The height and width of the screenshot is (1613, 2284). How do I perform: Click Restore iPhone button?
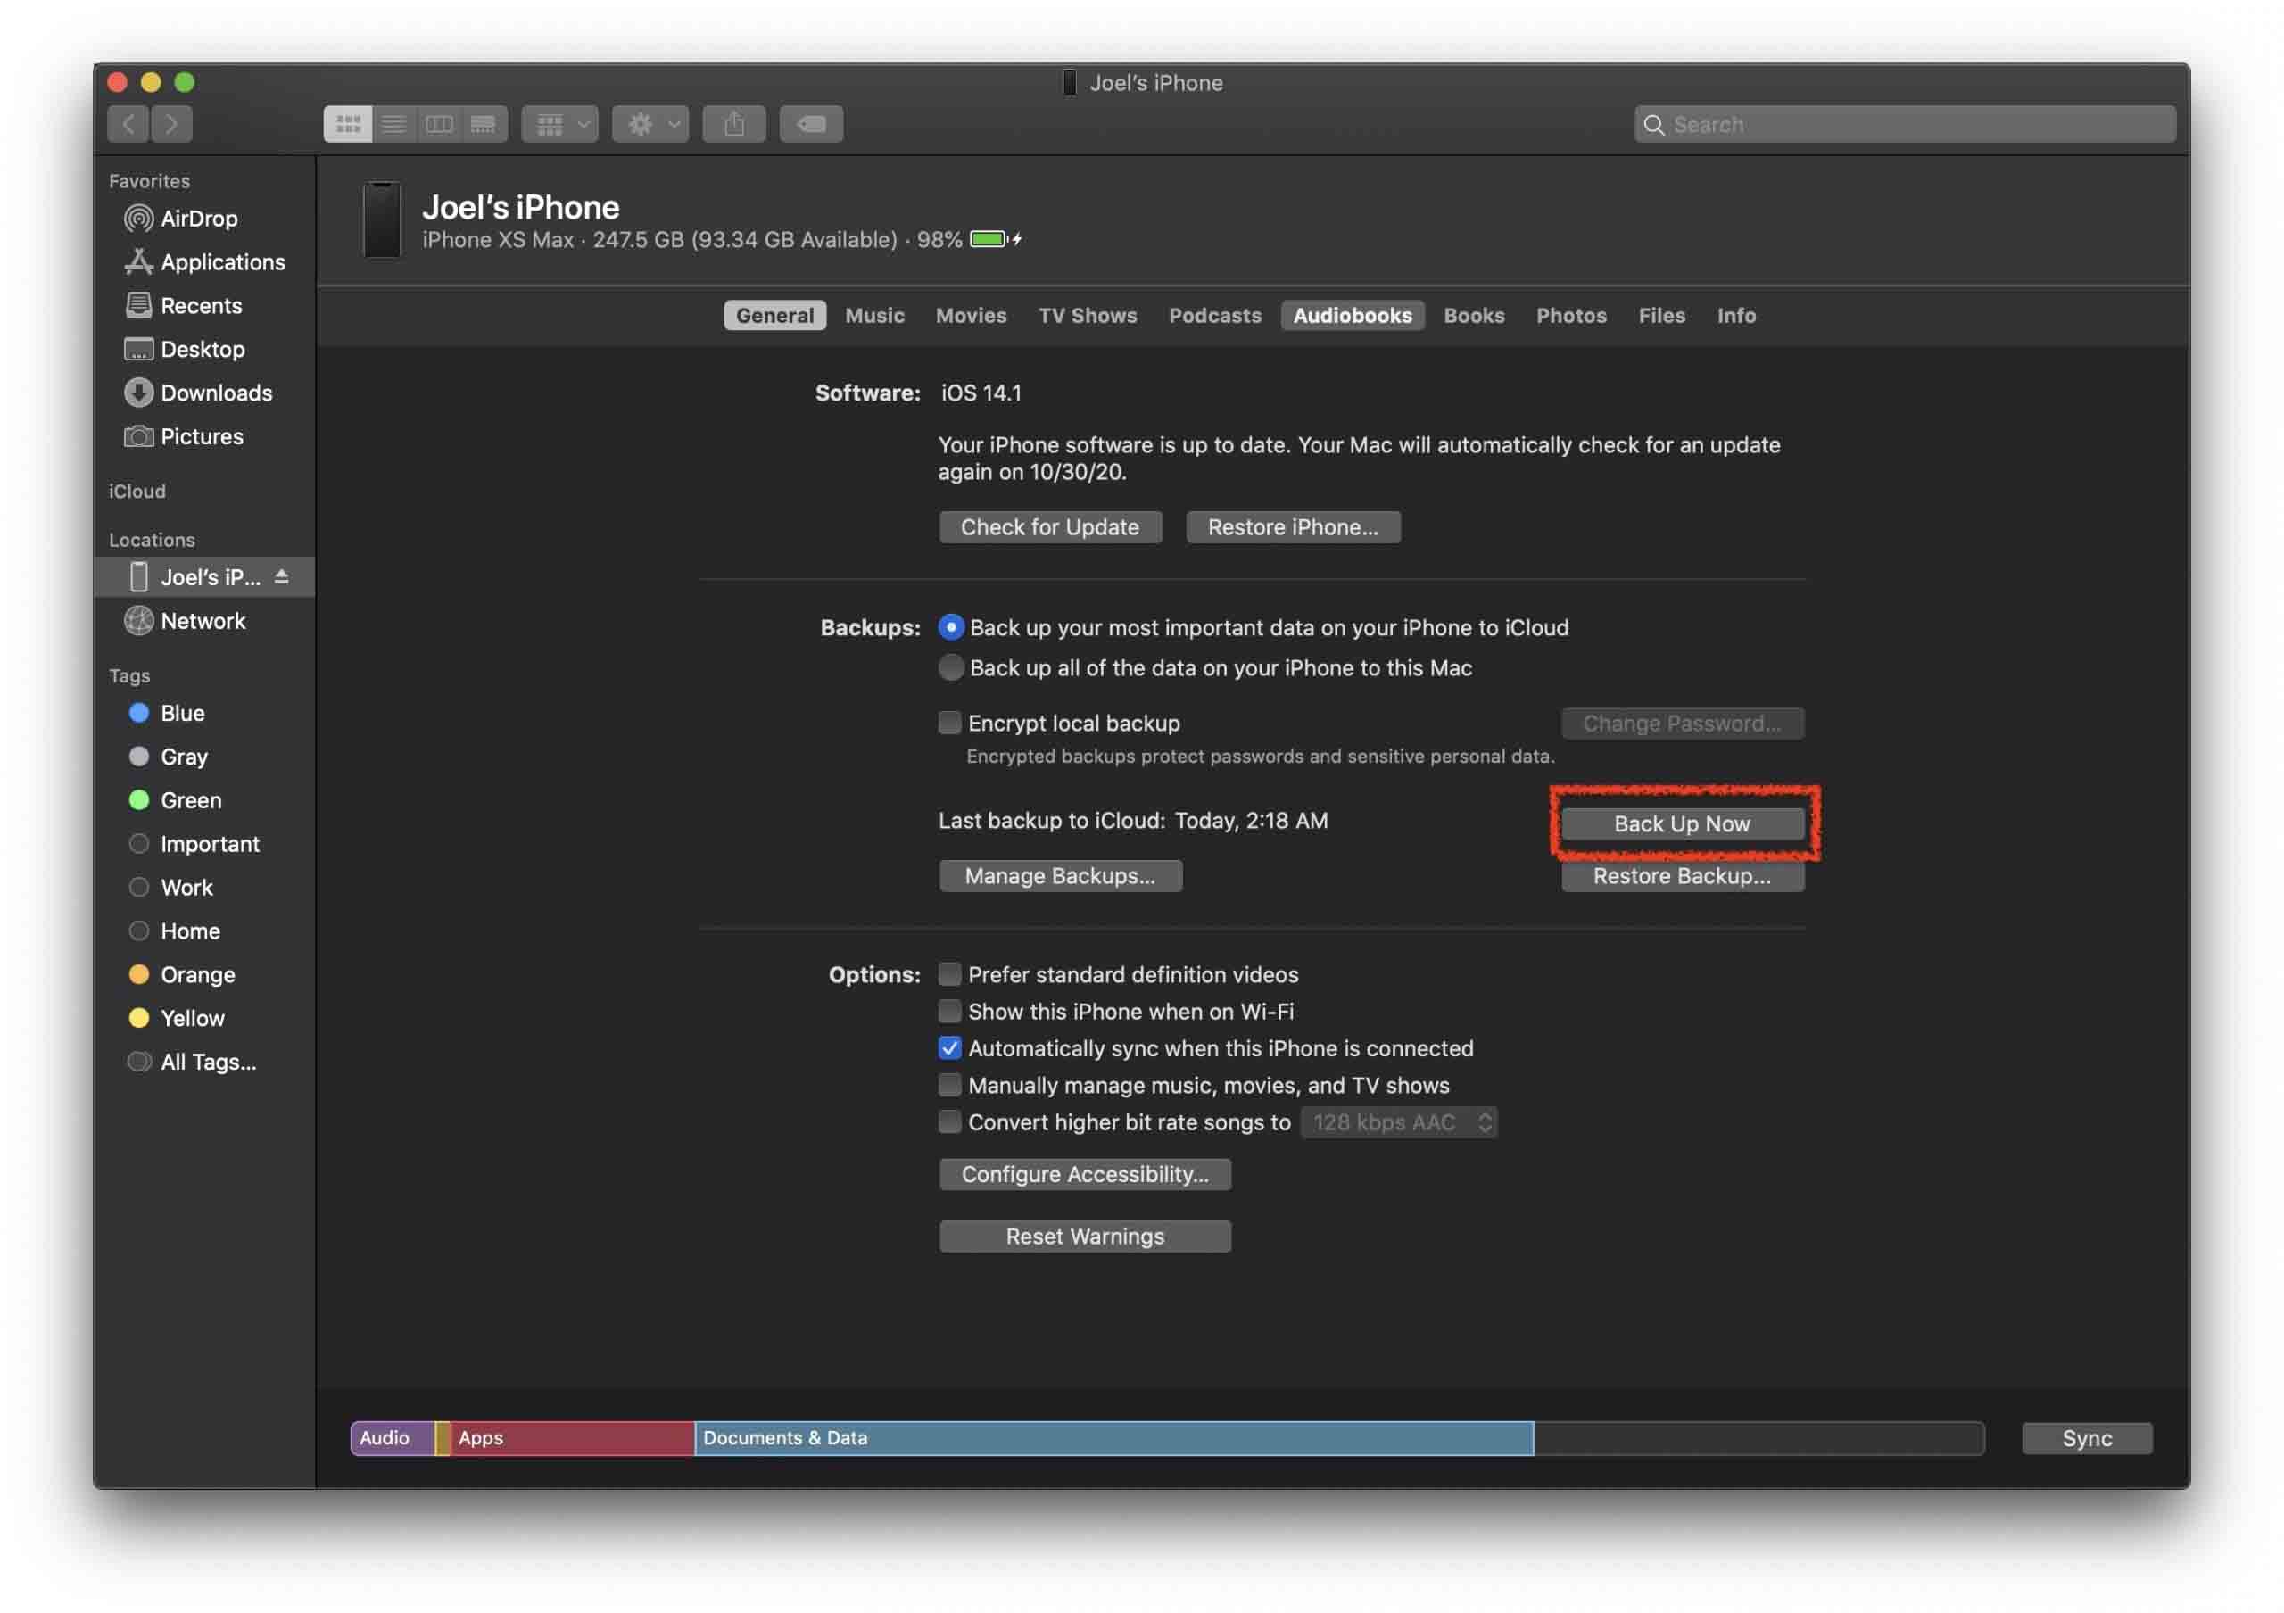pos(1293,528)
